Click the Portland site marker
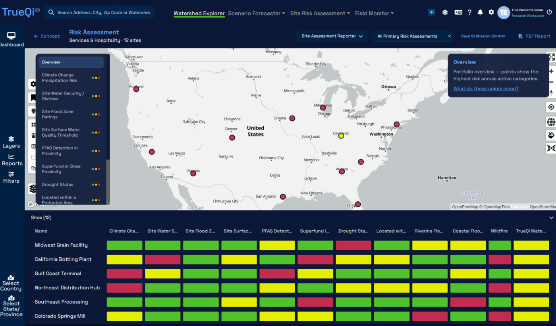The image size is (556, 326). pos(136,89)
